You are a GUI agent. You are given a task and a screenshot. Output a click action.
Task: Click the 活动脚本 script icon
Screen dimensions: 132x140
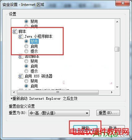pos(21,56)
